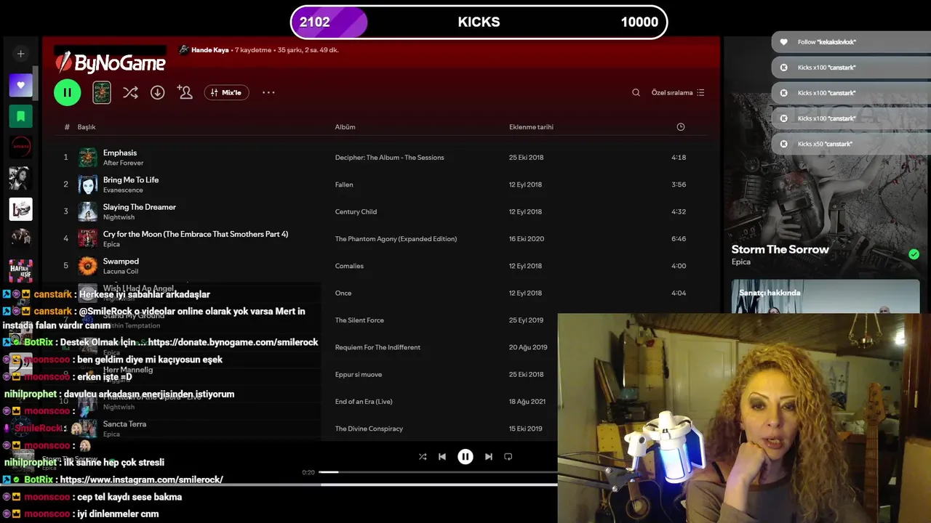This screenshot has width=931, height=523.
Task: Open the album Fallen
Action: point(344,185)
